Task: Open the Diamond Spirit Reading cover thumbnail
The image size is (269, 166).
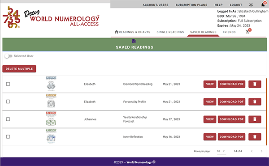Action: 51,84
